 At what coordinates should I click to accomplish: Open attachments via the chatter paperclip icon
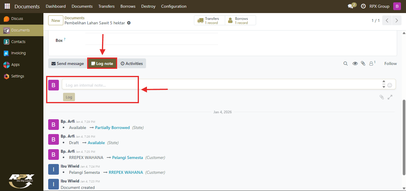363,63
